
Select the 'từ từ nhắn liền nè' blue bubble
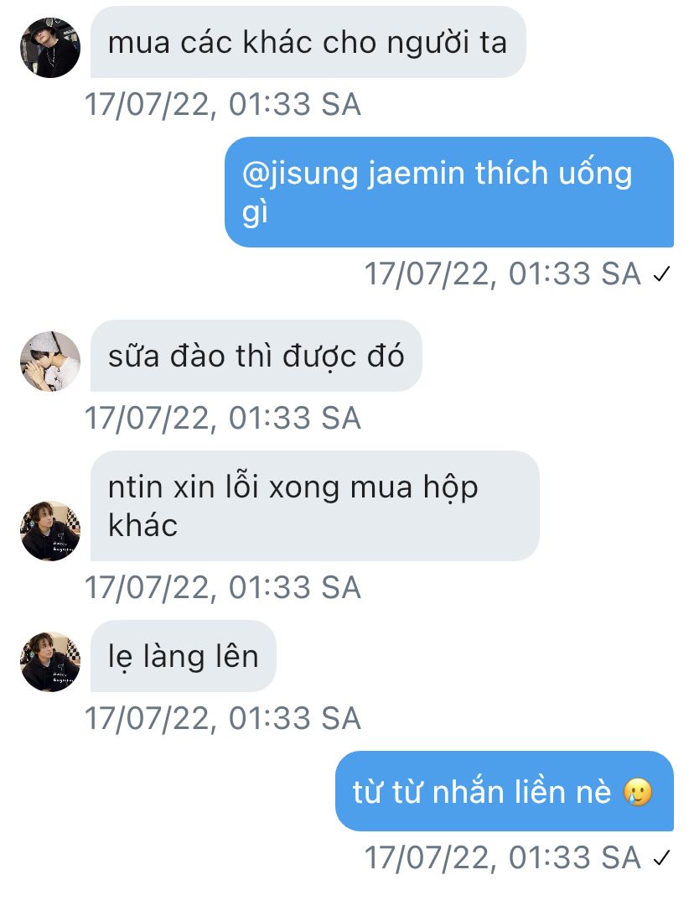[504, 791]
